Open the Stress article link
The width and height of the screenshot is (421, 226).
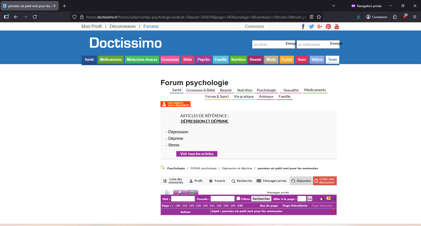[174, 145]
